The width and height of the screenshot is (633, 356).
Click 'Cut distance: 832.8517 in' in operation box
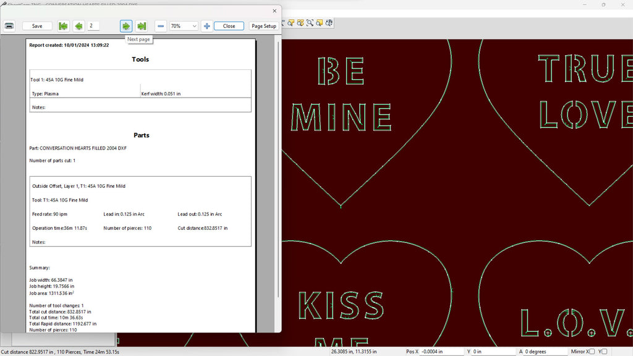[203, 228]
